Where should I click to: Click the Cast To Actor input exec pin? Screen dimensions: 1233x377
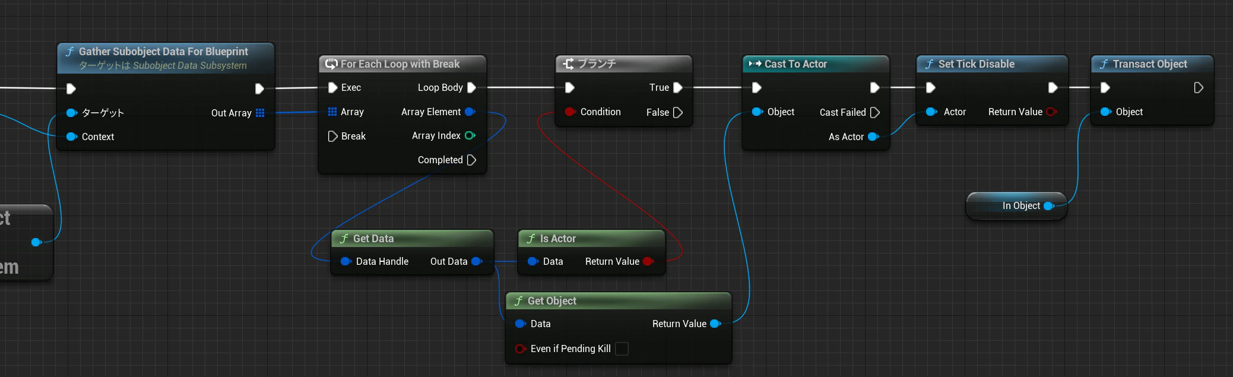pos(757,88)
